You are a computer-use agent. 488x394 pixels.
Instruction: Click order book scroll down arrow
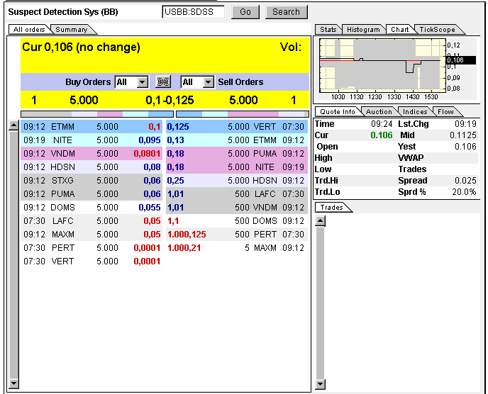coord(13,383)
